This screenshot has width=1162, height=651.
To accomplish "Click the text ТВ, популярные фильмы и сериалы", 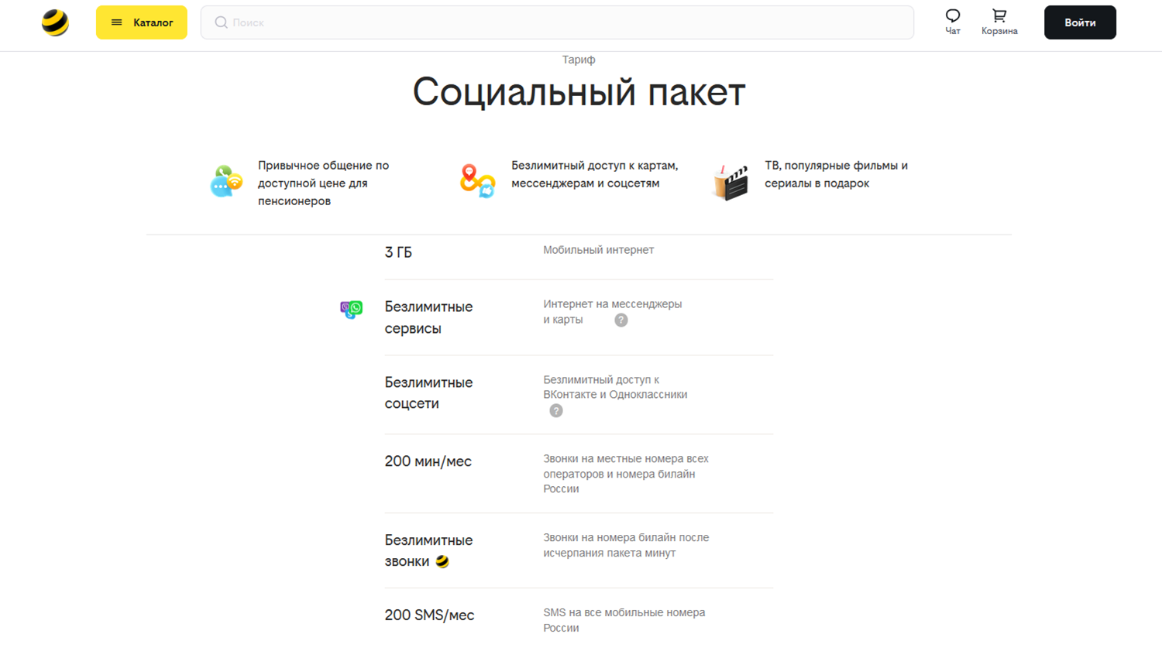I will pyautogui.click(x=836, y=174).
